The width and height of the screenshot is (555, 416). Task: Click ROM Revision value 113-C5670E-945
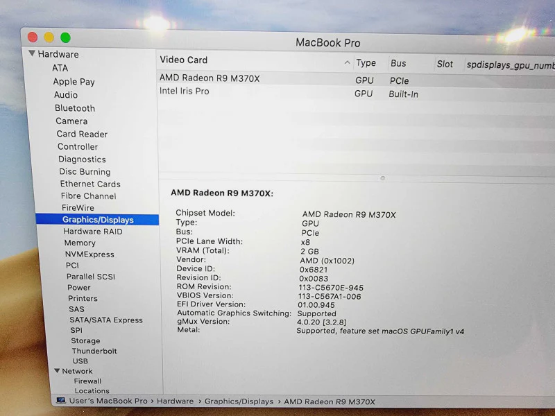point(331,288)
